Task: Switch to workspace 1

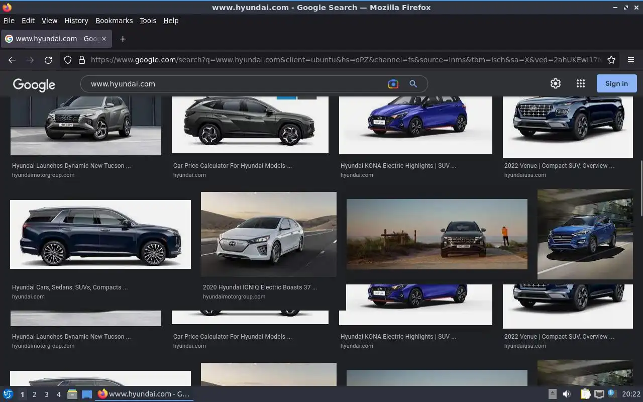Action: click(22, 394)
